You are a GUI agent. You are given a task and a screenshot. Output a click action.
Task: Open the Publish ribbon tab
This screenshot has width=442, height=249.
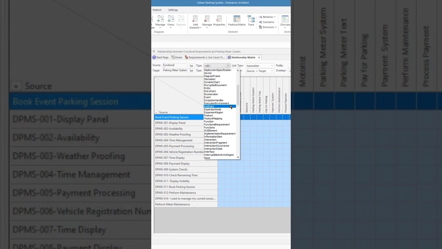[x=157, y=10]
